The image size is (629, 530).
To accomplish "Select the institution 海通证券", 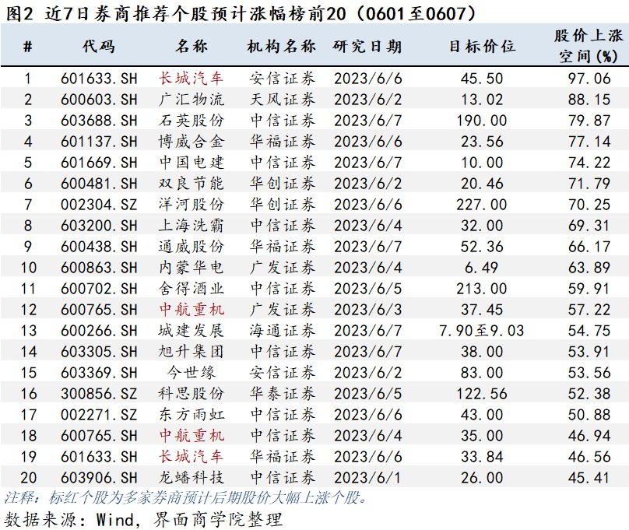I will pos(283,331).
